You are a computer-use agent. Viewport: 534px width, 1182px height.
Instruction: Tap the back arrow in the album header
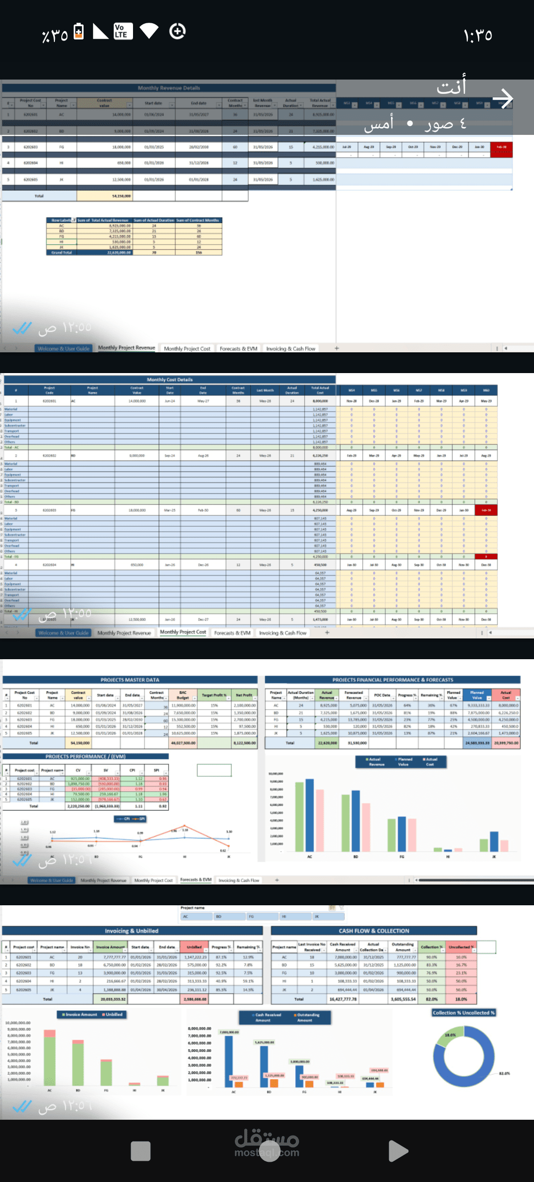click(x=503, y=98)
